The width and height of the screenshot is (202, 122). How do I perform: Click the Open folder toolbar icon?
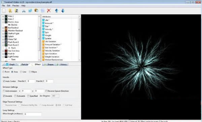(x=10, y=11)
